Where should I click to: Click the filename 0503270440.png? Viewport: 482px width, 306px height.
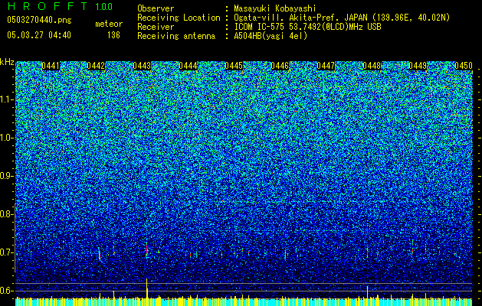[39, 21]
